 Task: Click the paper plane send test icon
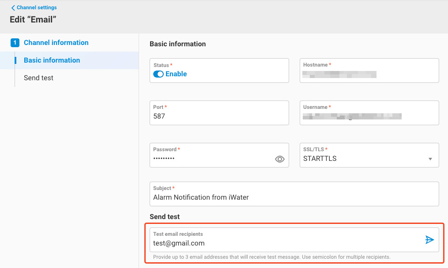pos(429,240)
